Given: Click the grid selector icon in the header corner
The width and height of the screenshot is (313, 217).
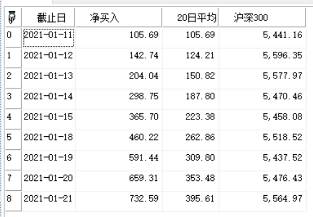Looking at the screenshot, I should point(12,17).
